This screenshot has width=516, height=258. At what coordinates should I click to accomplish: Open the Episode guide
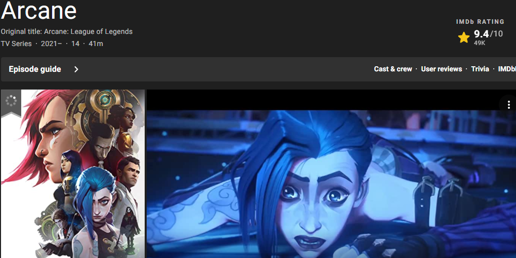click(35, 69)
